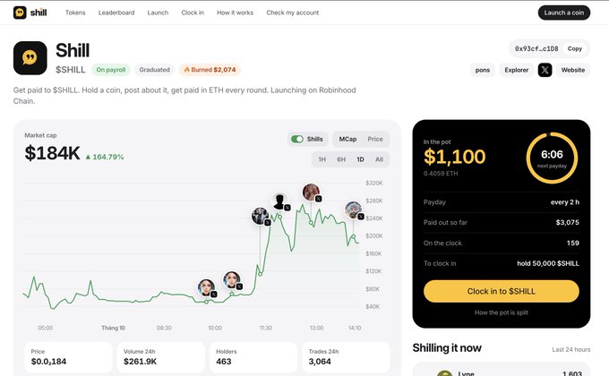Switch chart to Price view
The width and height of the screenshot is (609, 376).
(x=374, y=139)
